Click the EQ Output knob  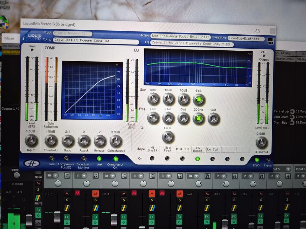click(261, 143)
